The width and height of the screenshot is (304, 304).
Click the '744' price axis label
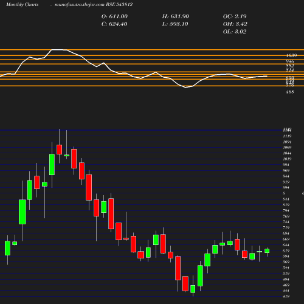coord(286,222)
